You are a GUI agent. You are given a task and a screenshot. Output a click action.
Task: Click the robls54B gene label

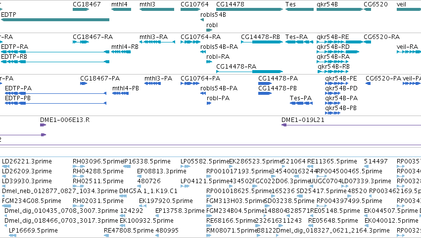click(x=213, y=15)
